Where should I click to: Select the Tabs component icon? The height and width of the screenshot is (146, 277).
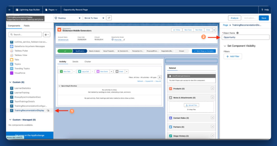[12, 60]
